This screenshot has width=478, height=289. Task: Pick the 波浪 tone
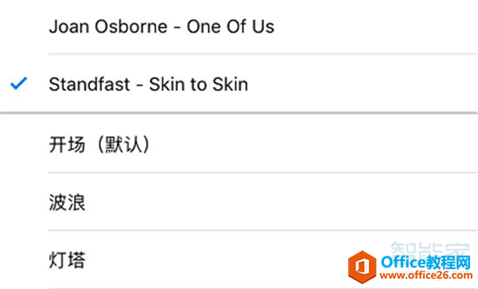[239, 202]
